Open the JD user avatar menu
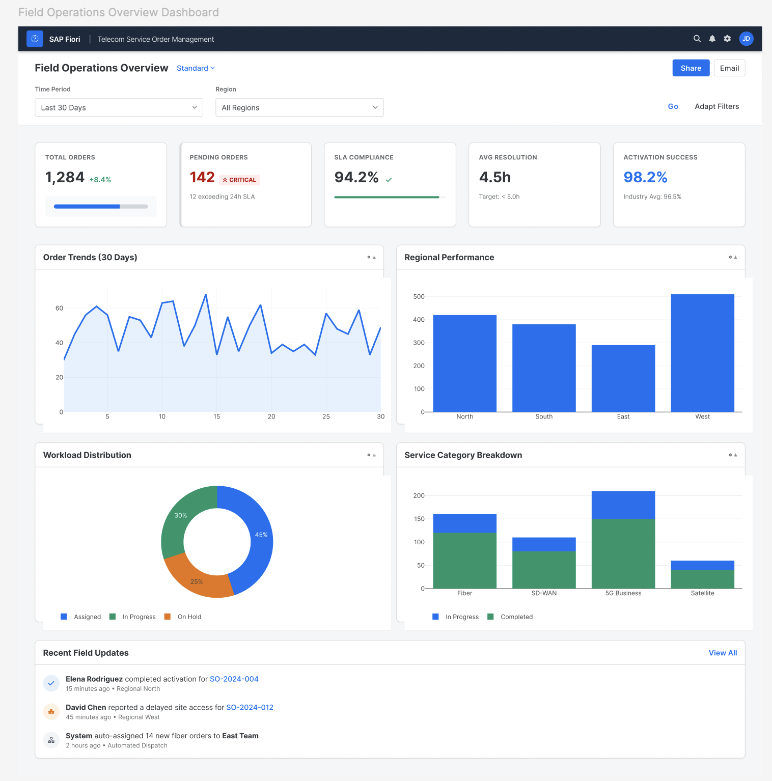The height and width of the screenshot is (781, 772). coord(746,39)
